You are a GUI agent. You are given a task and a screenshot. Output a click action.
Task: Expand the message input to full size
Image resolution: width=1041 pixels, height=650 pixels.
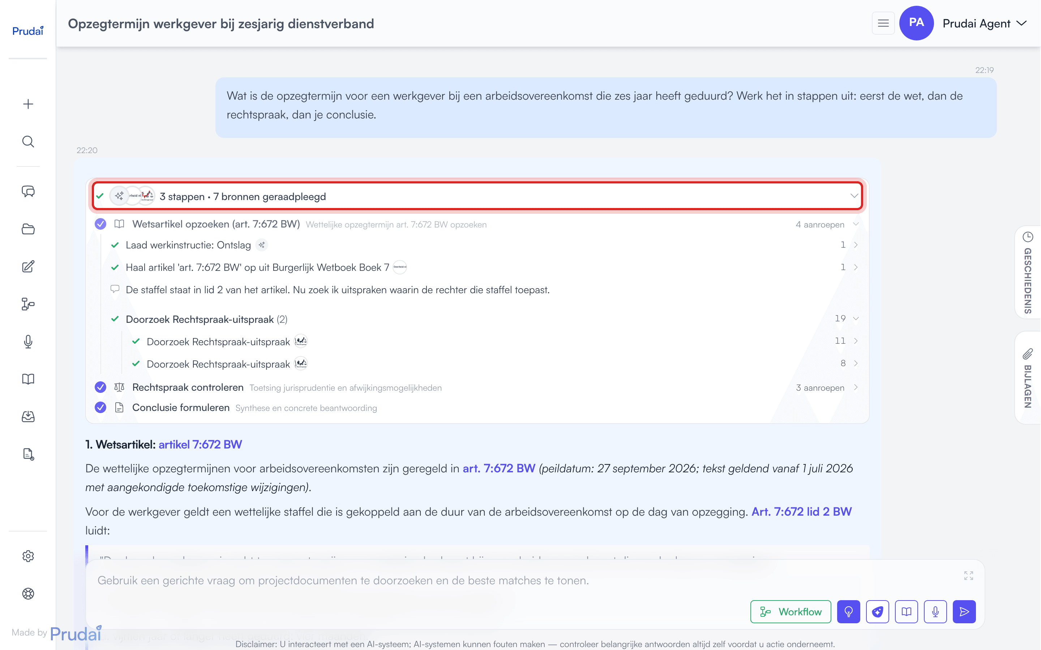968,576
